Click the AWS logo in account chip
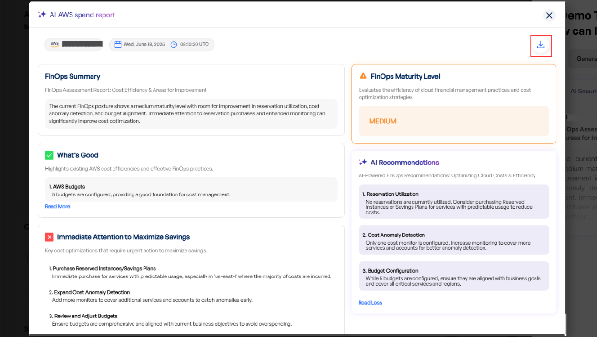The image size is (597, 337). coord(54,44)
